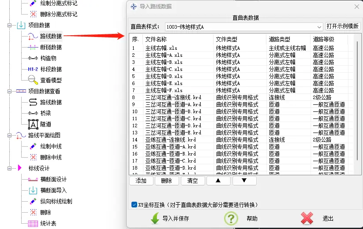Select the 断链数据 icon in tree
Viewport: 363px width, 229px height.
33,47
